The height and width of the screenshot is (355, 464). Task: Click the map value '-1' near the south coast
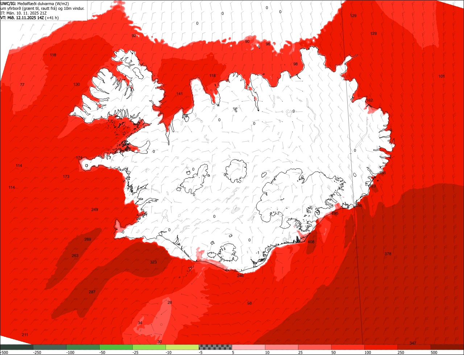257,253
